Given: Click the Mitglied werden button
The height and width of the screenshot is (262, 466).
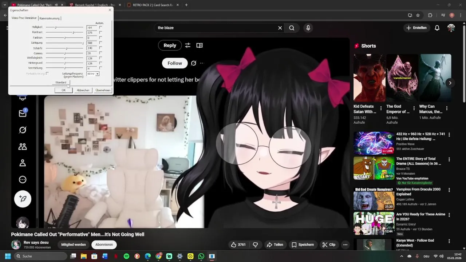Looking at the screenshot, I should [74, 245].
